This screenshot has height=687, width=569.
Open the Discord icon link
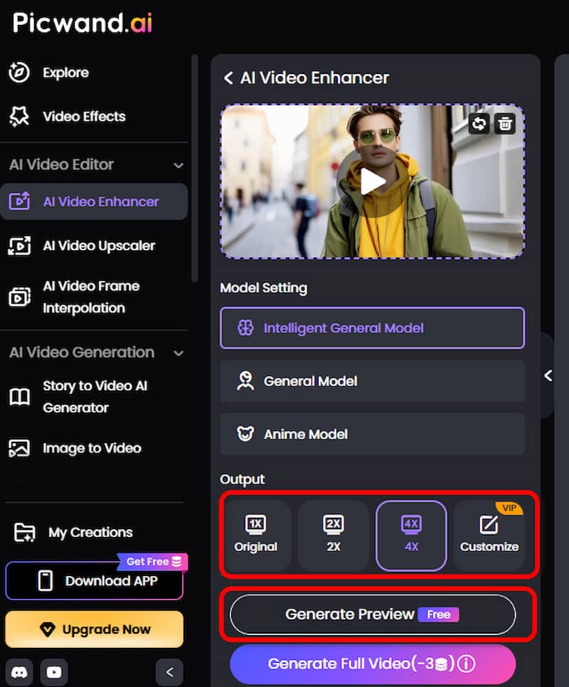[18, 672]
